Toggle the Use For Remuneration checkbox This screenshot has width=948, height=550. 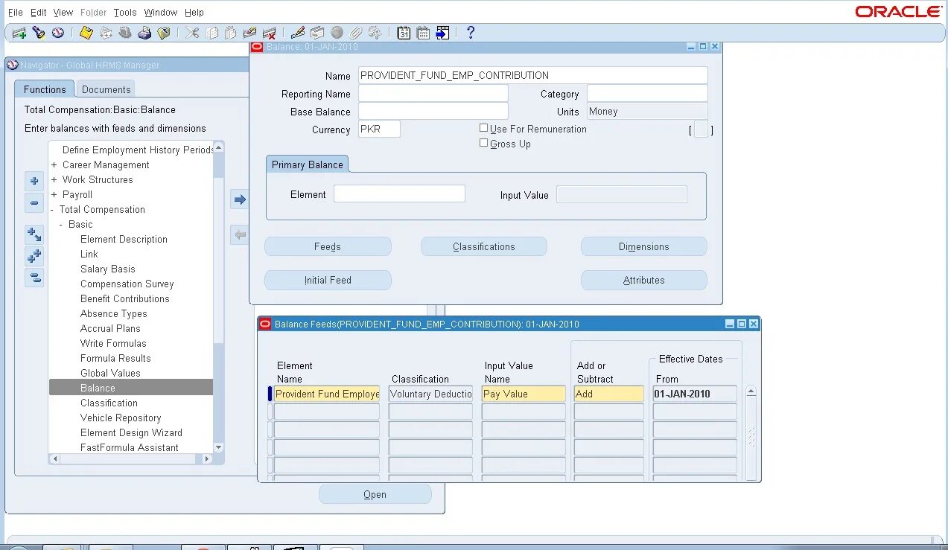coord(484,128)
